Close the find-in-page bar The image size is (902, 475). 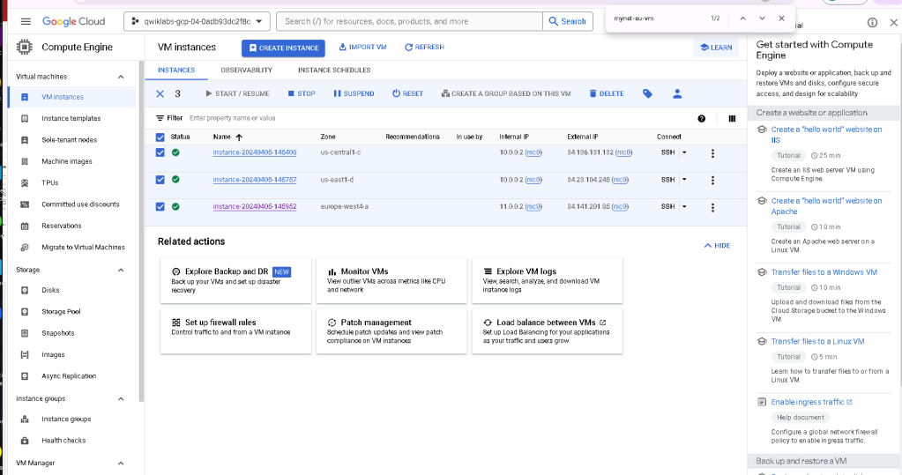(781, 19)
